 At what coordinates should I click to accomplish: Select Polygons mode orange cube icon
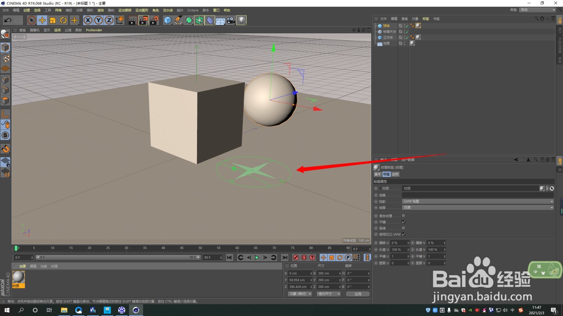click(5, 101)
